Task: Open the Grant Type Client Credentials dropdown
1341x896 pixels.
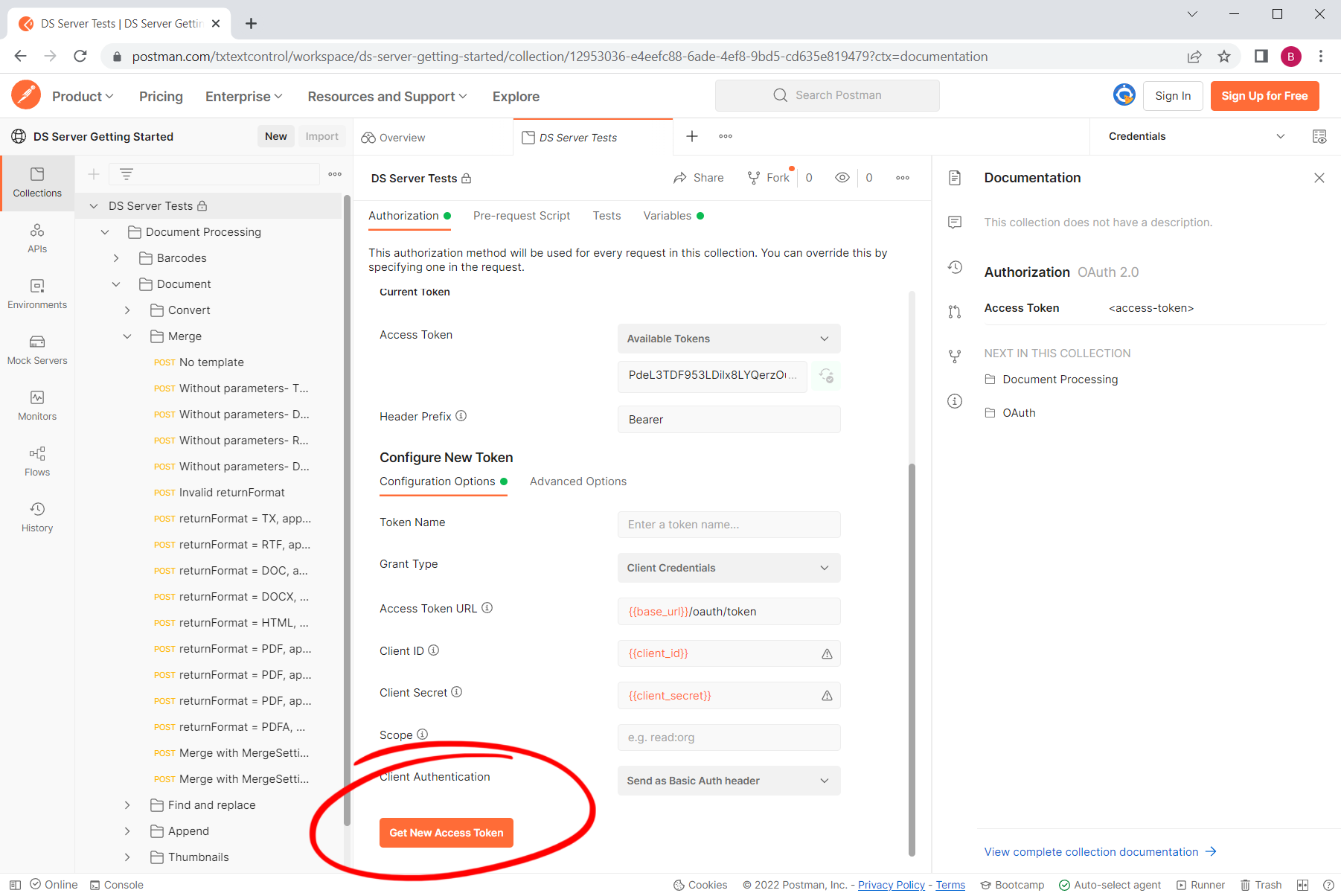Action: pyautogui.click(x=729, y=568)
